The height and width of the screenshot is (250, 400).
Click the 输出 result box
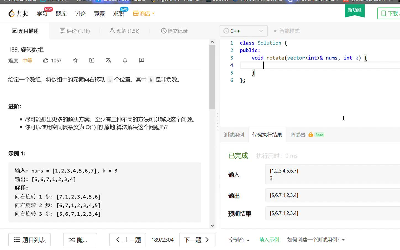point(333,195)
